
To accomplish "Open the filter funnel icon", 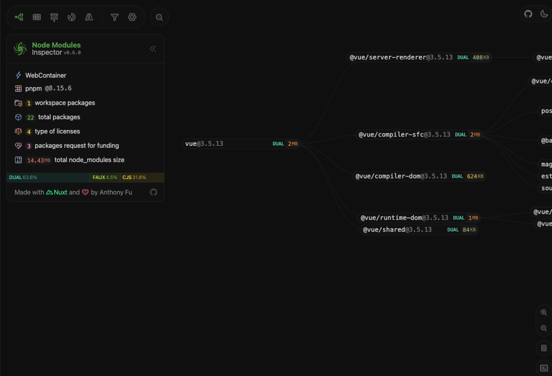I will click(115, 17).
